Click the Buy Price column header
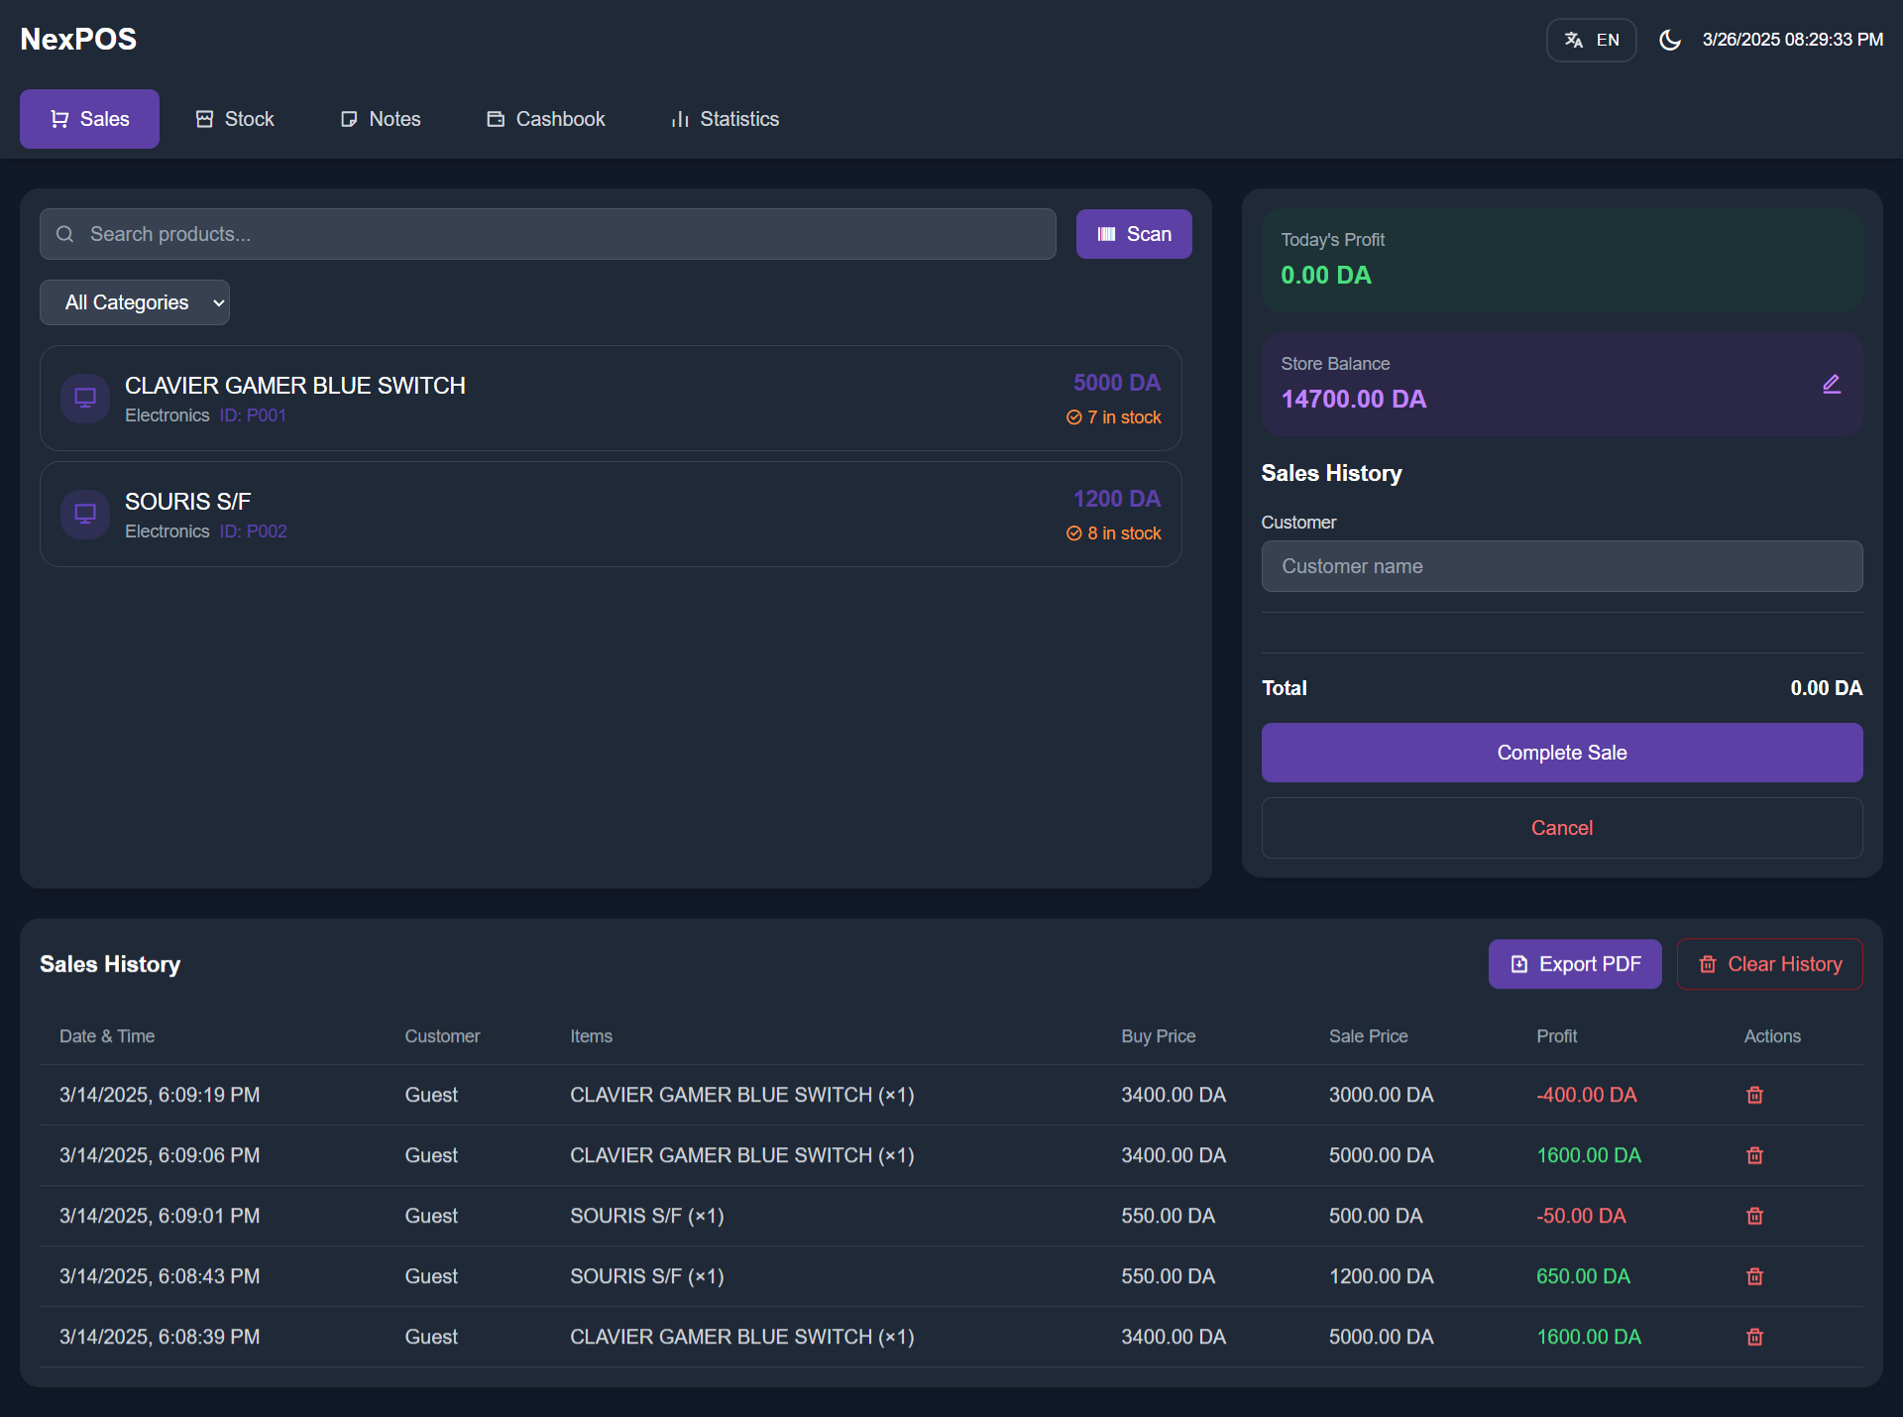This screenshot has width=1903, height=1418. pyautogui.click(x=1158, y=1036)
